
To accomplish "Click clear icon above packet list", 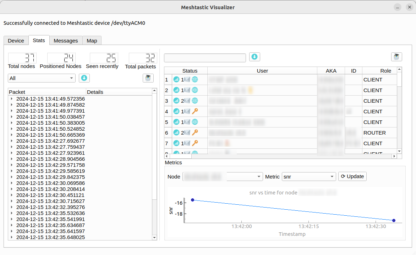I will 148,78.
